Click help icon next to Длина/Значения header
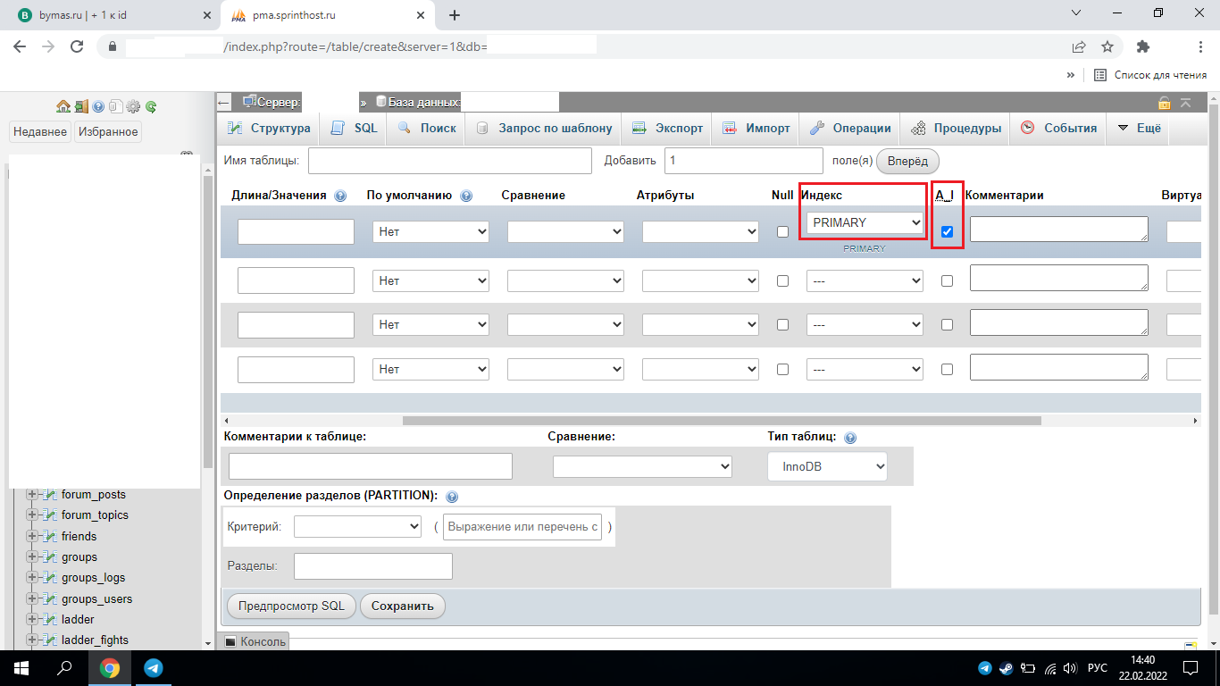The image size is (1220, 686). coord(339,196)
